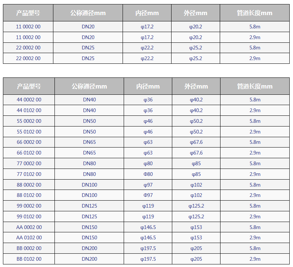Click the DN65 cell in 66 0002 00 row

coord(89,142)
